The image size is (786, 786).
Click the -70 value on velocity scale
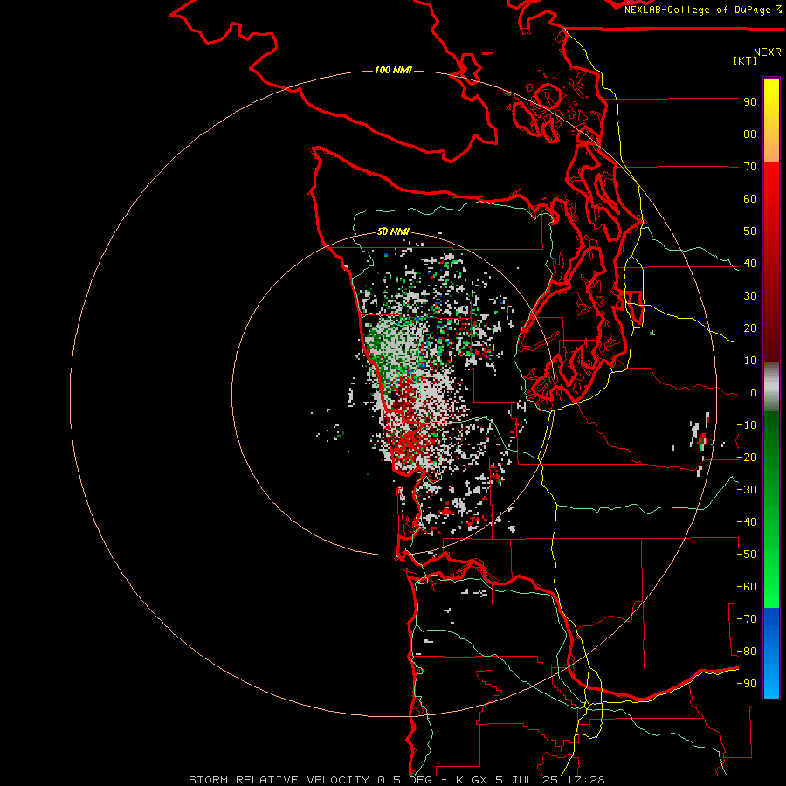point(747,619)
